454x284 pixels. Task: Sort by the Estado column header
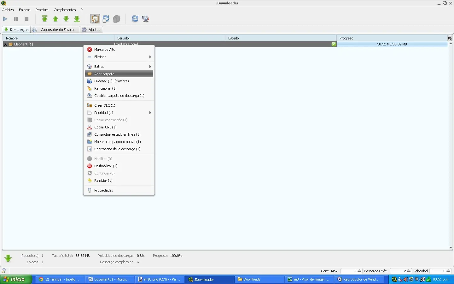[x=281, y=38]
